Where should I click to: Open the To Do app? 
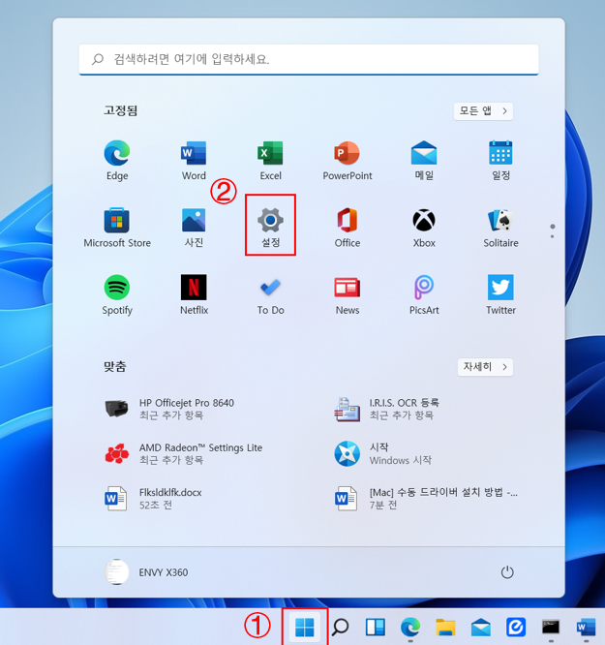270,294
